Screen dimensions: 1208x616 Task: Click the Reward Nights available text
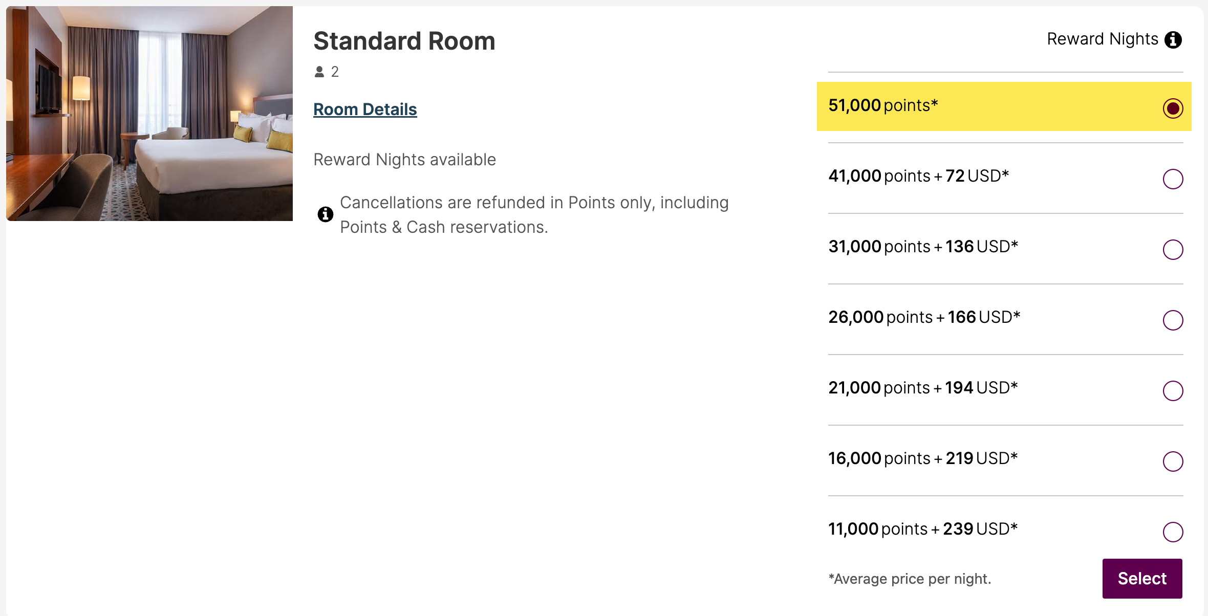(x=404, y=159)
